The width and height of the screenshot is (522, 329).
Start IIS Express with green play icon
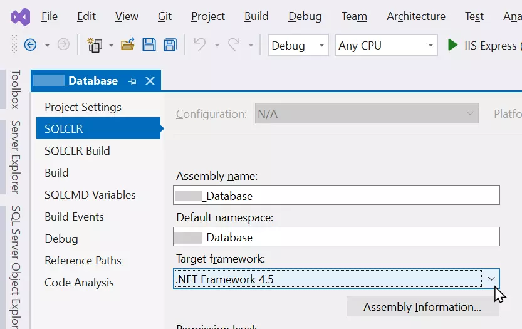point(452,45)
